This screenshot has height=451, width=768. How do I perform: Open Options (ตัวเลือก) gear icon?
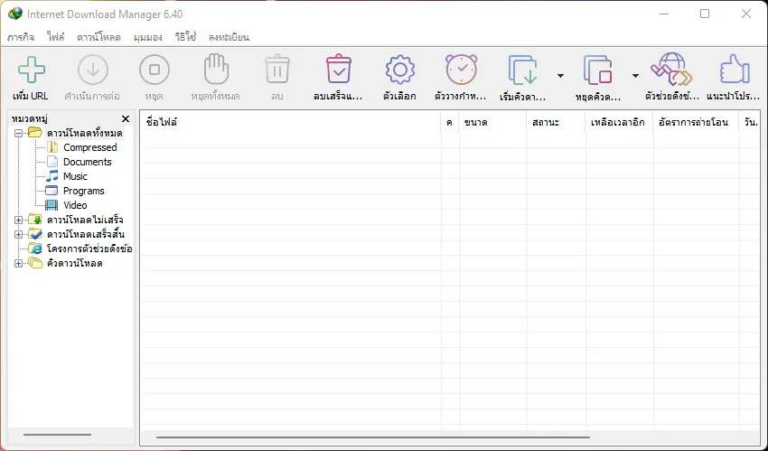[x=399, y=70]
